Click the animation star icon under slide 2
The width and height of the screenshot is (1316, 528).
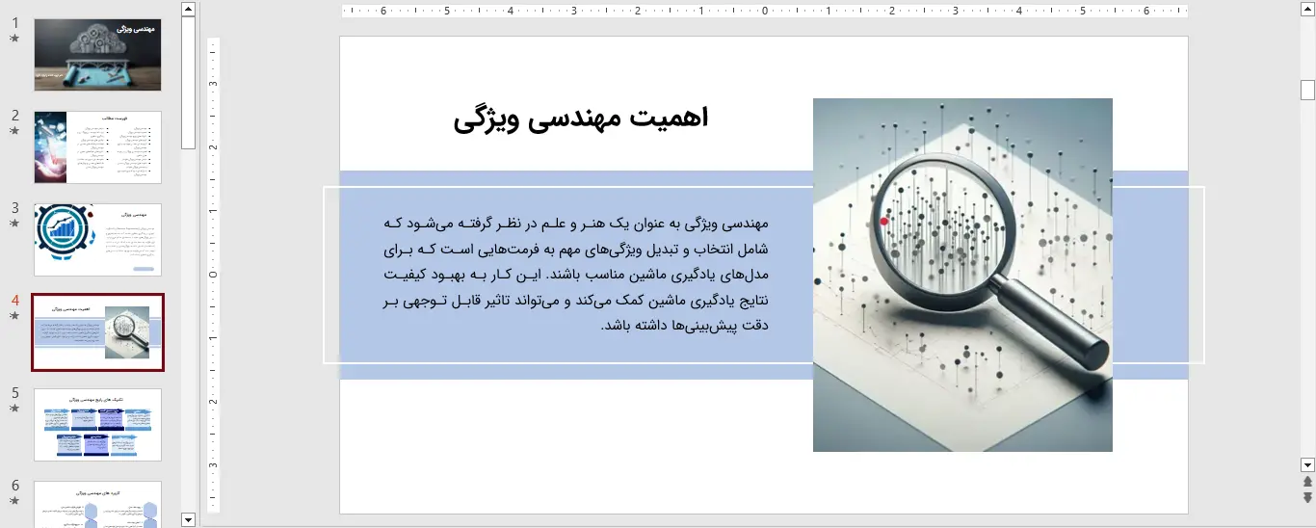[x=14, y=130]
